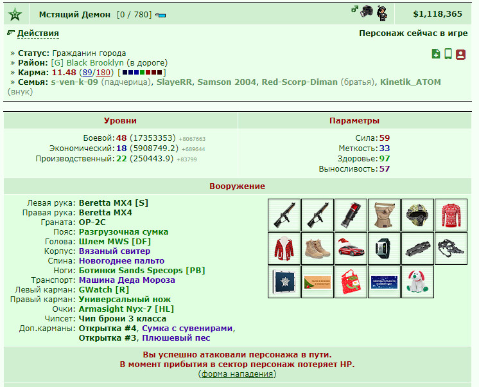The image size is (479, 387).
Task: Open the Ботинки Sands Specops [PB] link
Action: [x=142, y=271]
